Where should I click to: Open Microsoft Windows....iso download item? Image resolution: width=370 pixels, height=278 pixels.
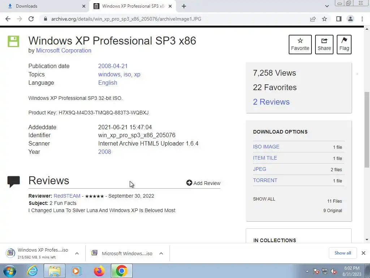point(123,253)
